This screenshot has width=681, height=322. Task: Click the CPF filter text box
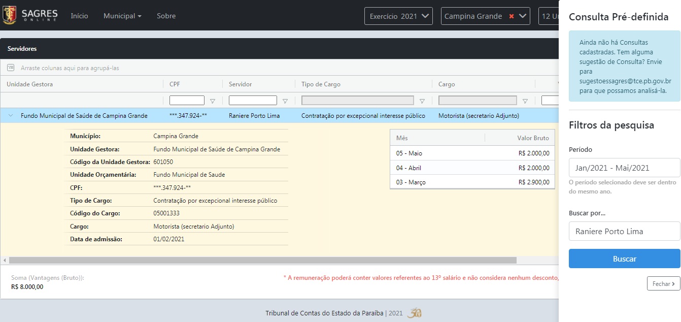187,101
